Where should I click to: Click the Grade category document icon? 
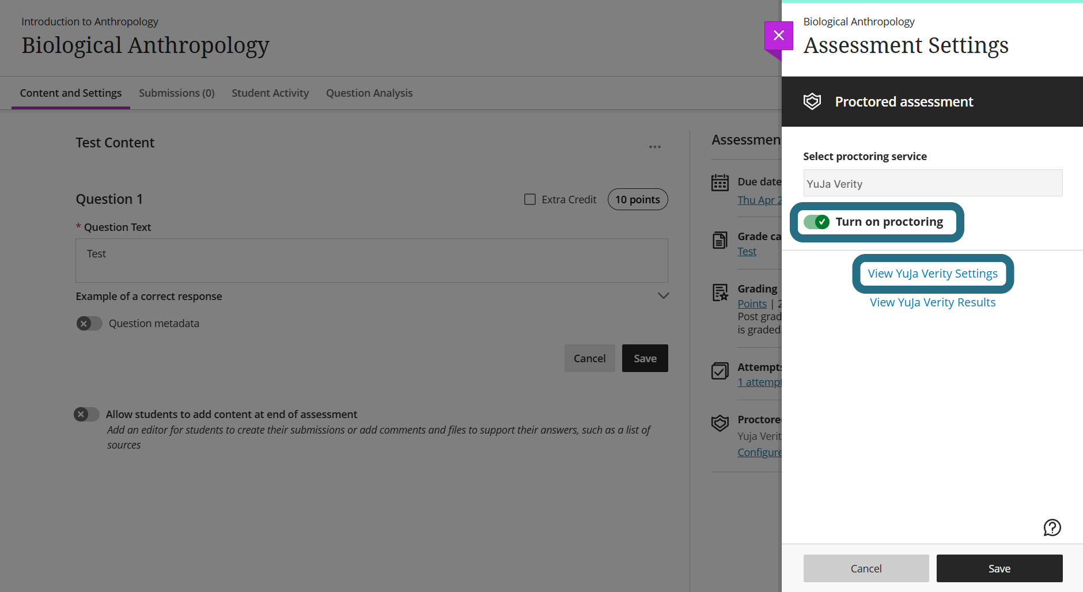click(x=720, y=240)
